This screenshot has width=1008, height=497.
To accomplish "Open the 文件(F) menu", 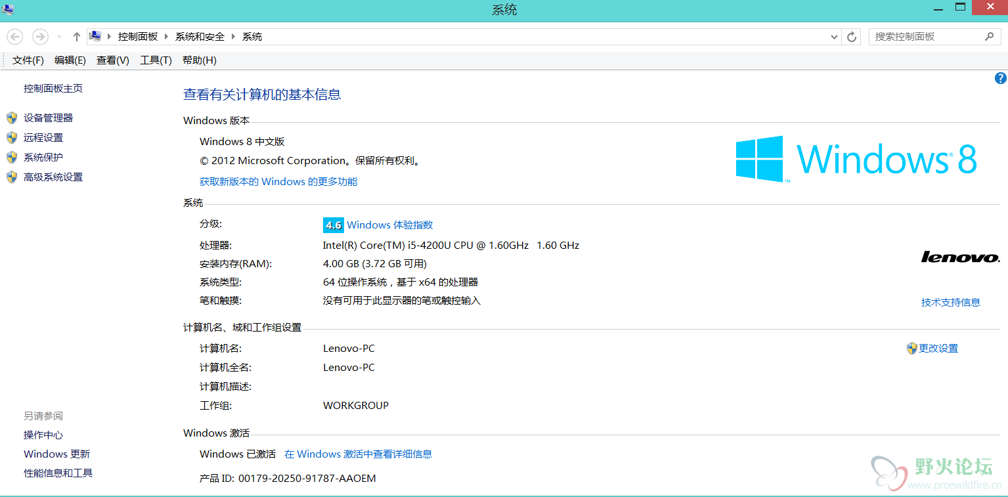I will (x=28, y=60).
